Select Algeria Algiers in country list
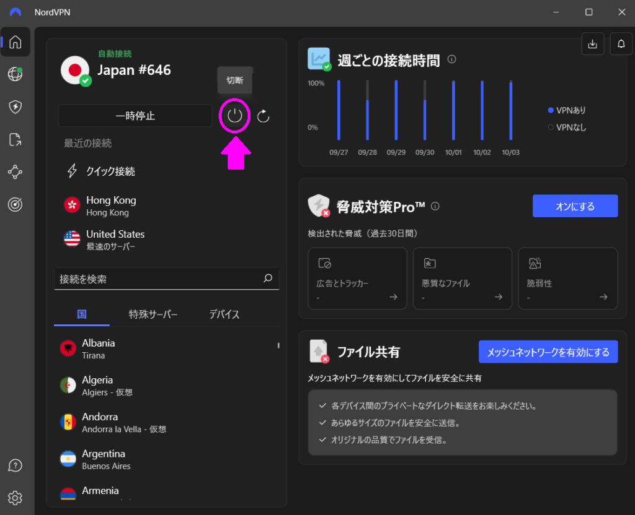The width and height of the screenshot is (635, 515). coord(166,386)
